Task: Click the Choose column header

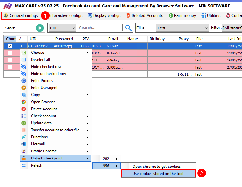Action: (x=10, y=39)
